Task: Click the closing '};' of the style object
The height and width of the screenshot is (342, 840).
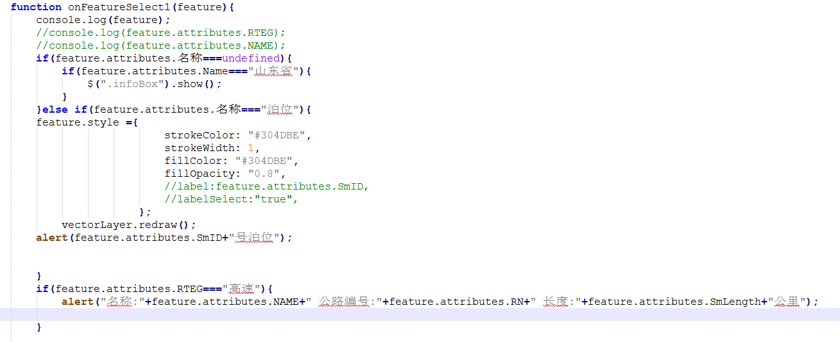Action: point(145,212)
